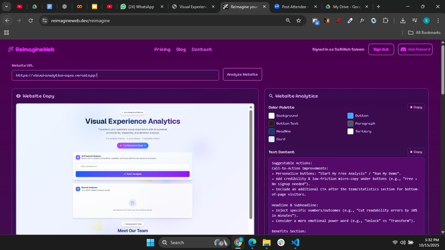Open the Extensions puzzle menu

coord(385,20)
